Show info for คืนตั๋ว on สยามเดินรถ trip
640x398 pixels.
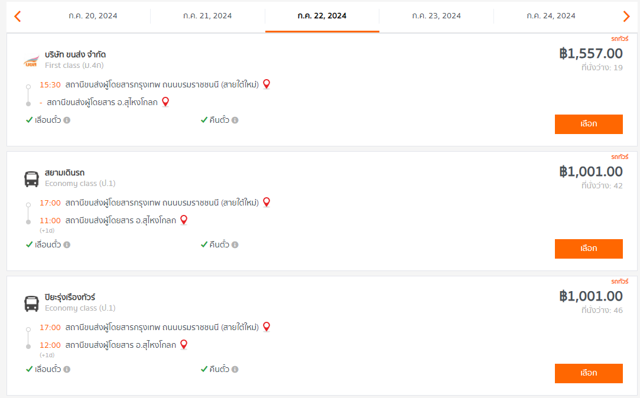(x=235, y=244)
